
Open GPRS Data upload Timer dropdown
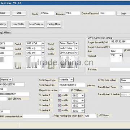click(x=125, y=81)
